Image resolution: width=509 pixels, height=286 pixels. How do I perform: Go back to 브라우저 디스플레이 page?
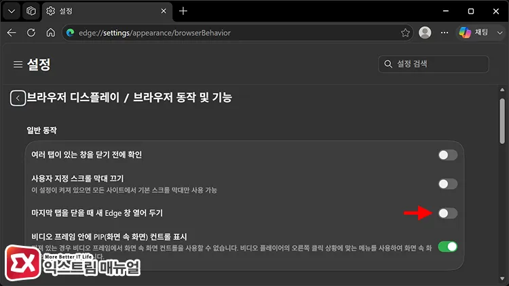(x=18, y=98)
